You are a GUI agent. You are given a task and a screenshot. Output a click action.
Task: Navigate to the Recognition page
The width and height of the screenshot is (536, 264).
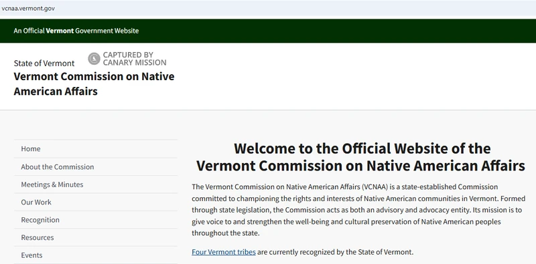point(96,220)
